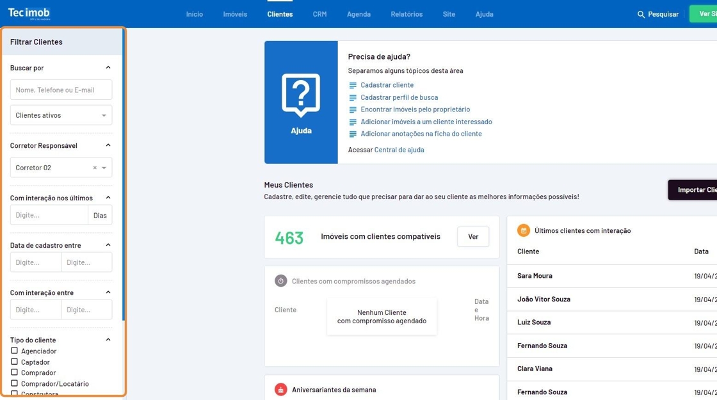Click the orange calendar icon for últimos clientes
Image resolution: width=717 pixels, height=400 pixels.
[x=523, y=230]
